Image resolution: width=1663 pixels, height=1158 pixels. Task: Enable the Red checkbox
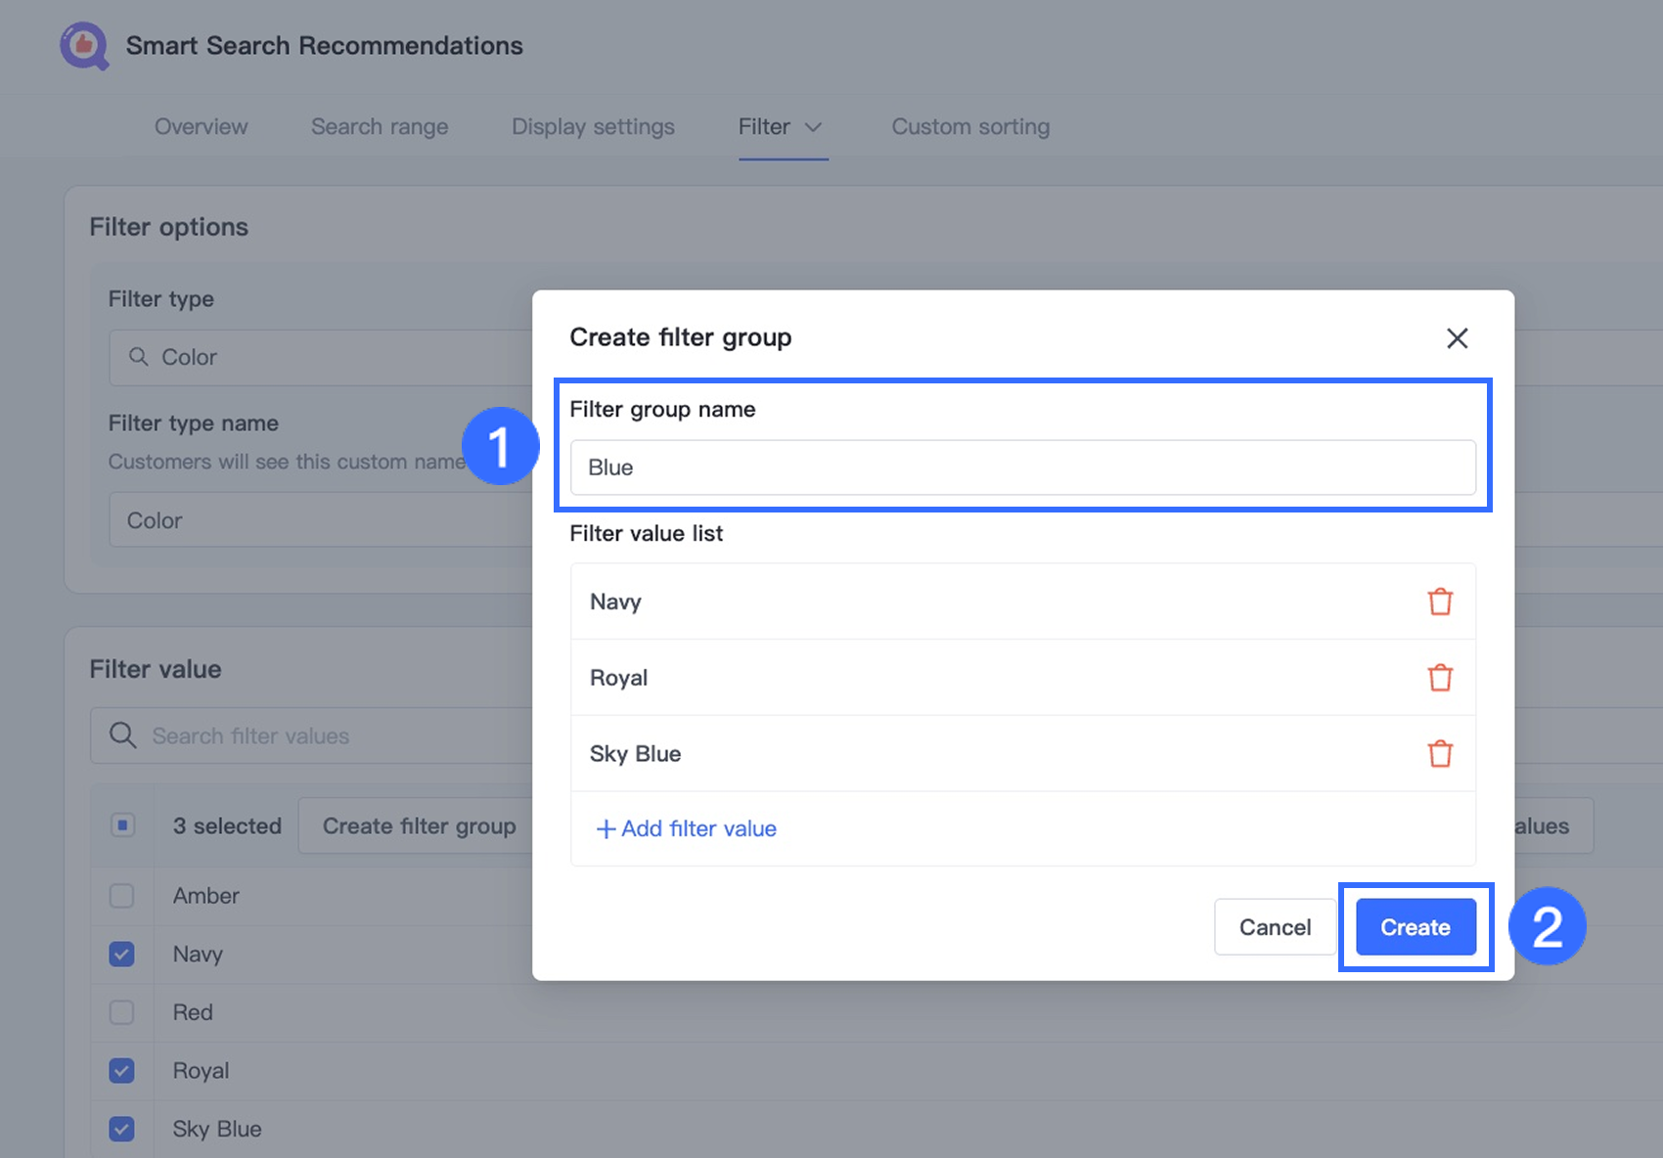click(122, 1012)
